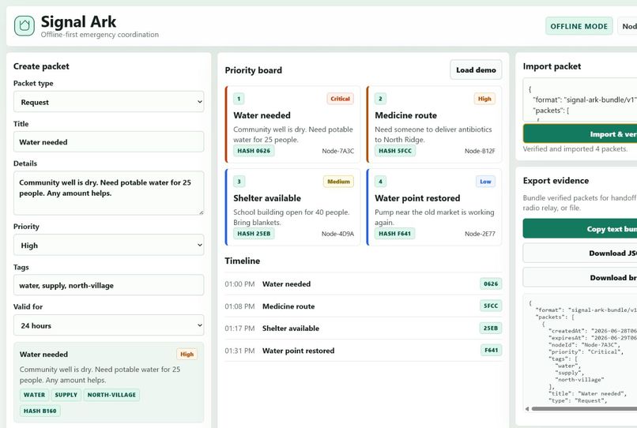Click the Verified and imported 4 packets message
Image resolution: width=637 pixels, height=428 pixels.
[x=575, y=149]
